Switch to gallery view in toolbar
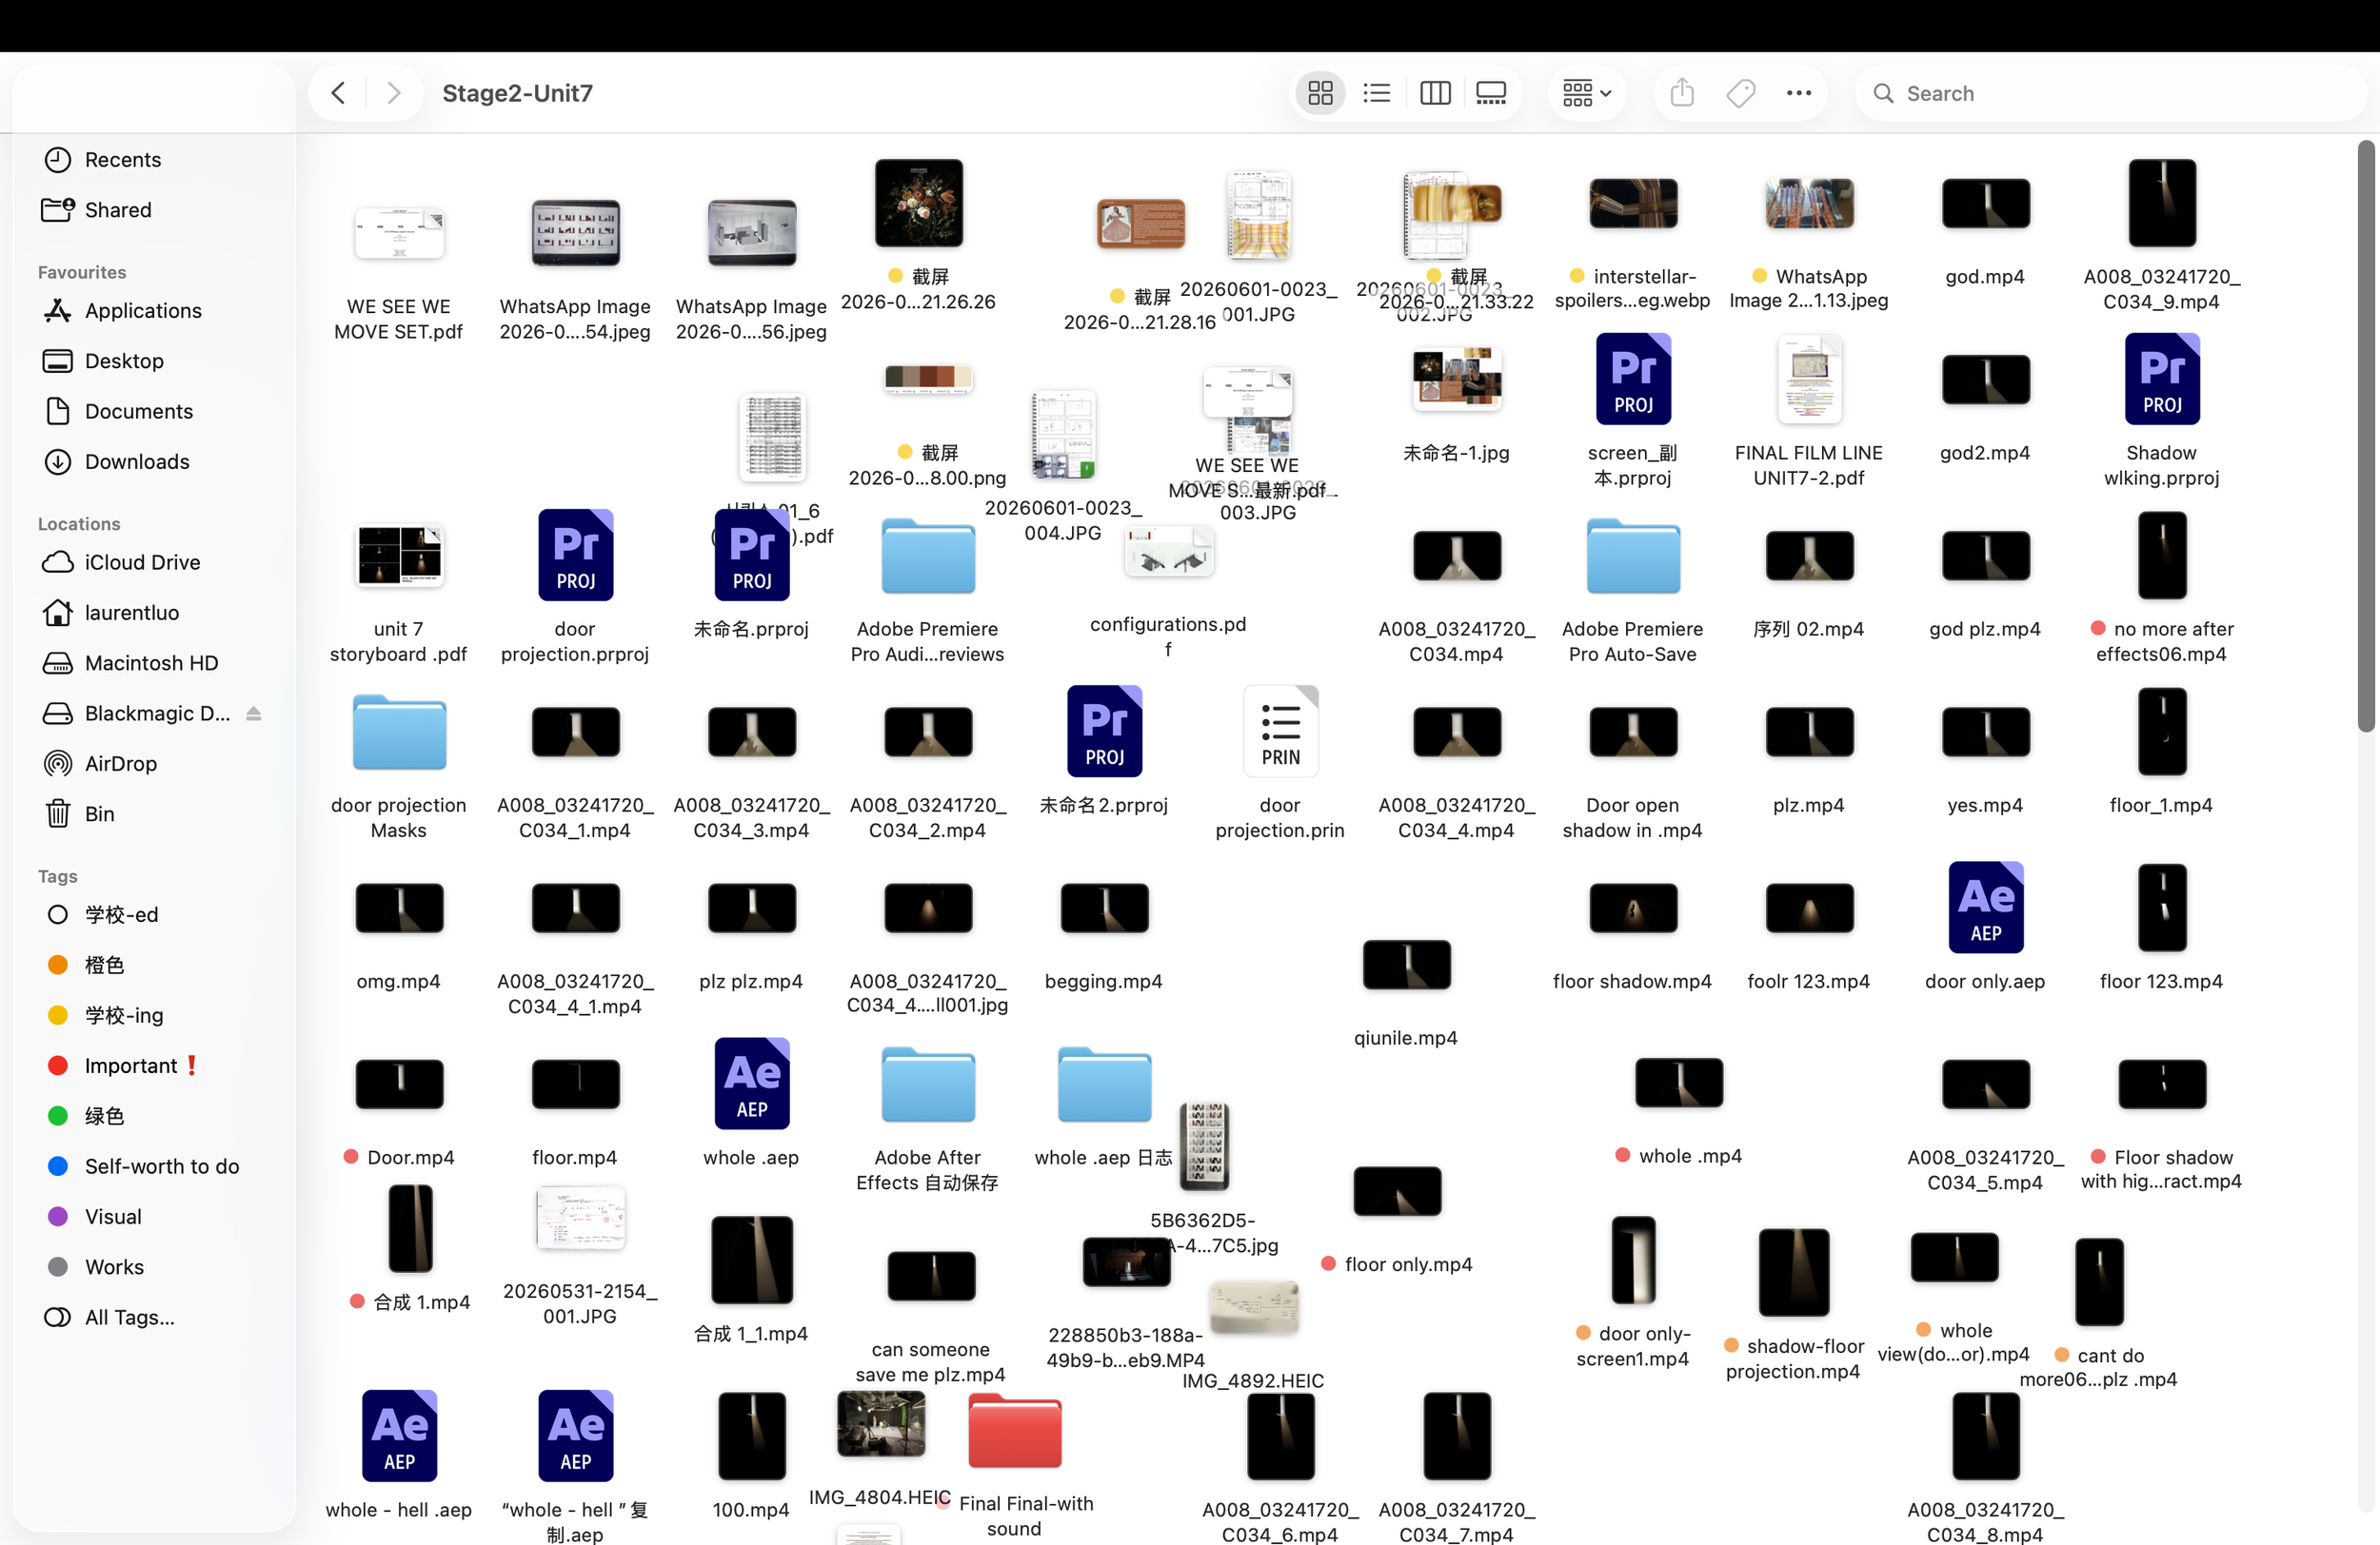 tap(1491, 93)
